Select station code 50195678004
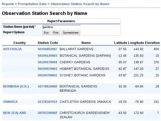Viewport: 161px width, 121px height. click(x=48, y=62)
